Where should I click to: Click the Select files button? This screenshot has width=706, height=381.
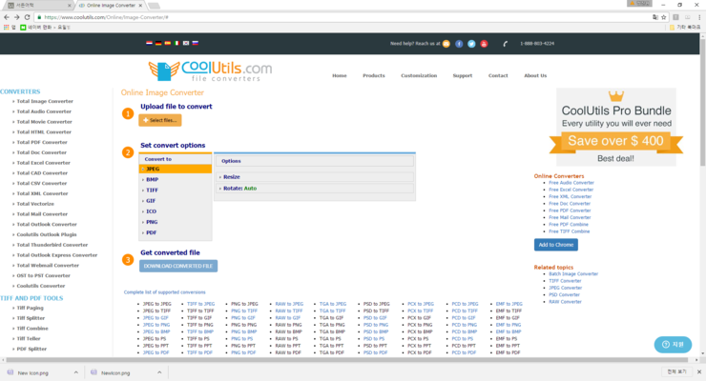pyautogui.click(x=160, y=120)
